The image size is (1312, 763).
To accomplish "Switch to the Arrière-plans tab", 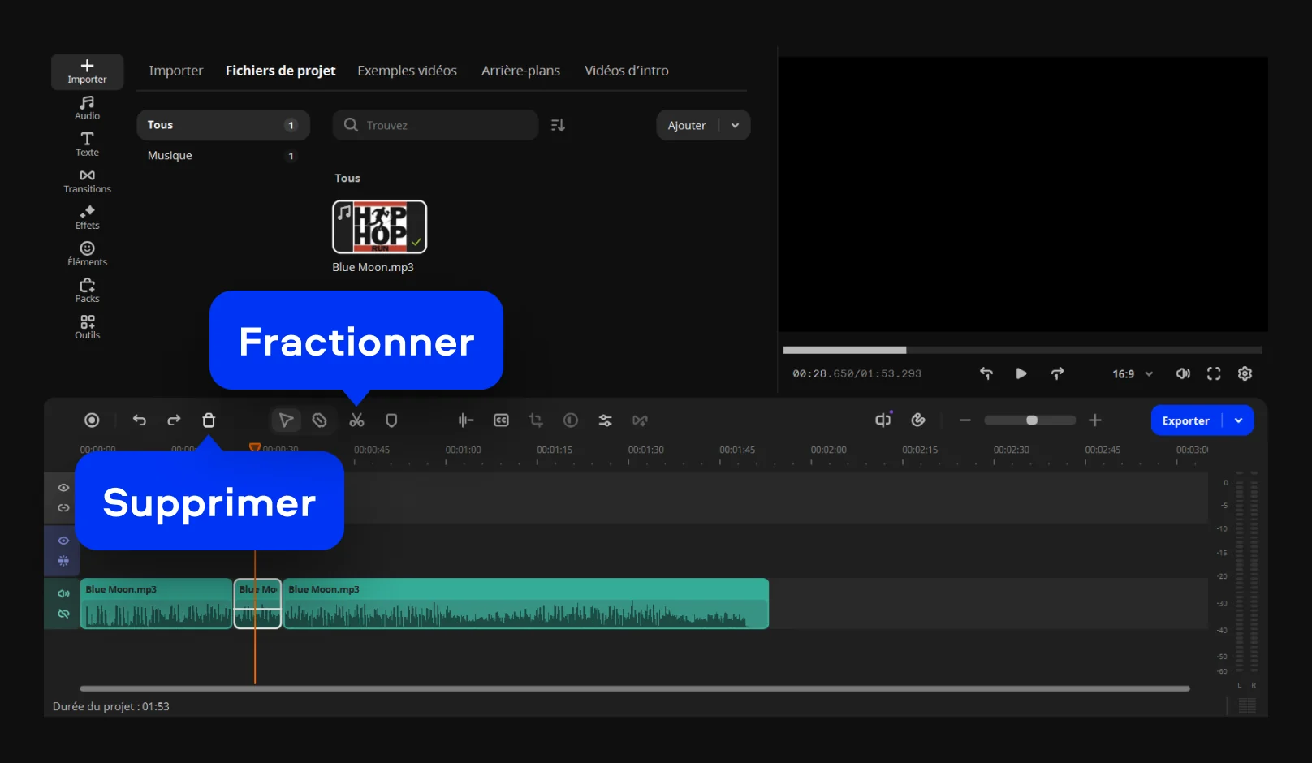I will click(x=520, y=71).
